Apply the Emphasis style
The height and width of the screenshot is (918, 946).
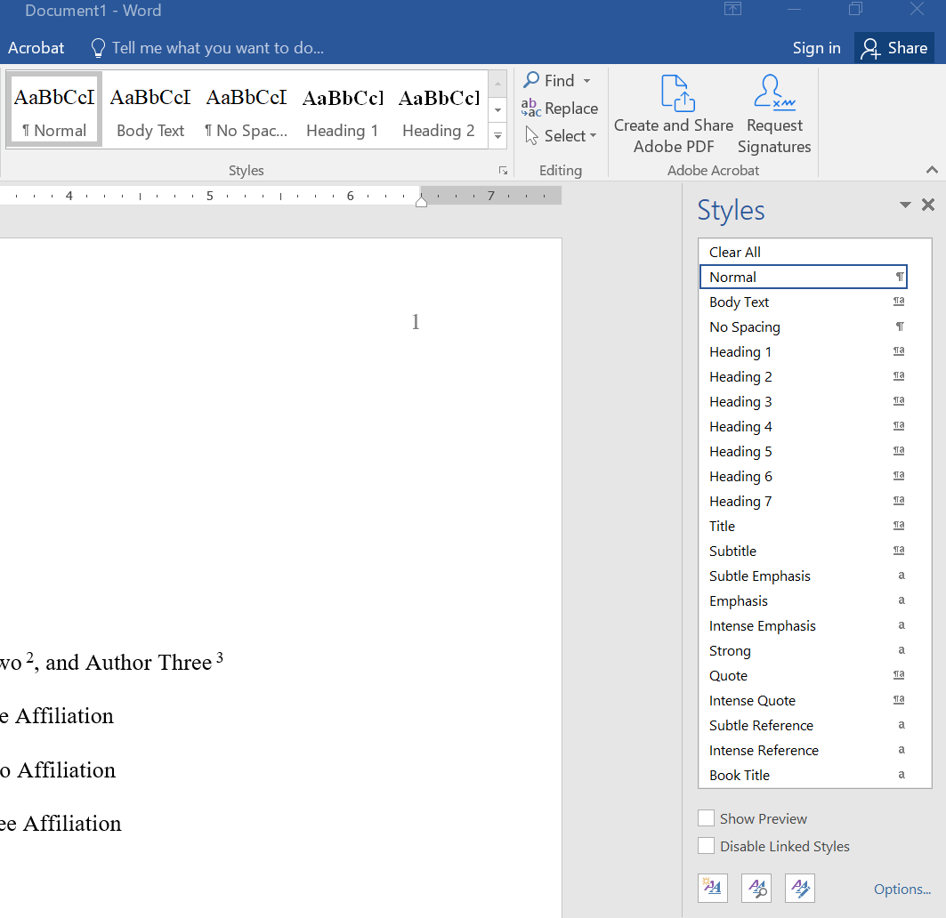tap(803, 600)
